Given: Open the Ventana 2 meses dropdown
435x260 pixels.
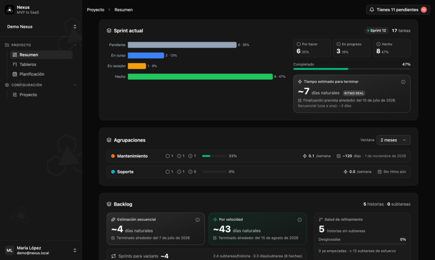Looking at the screenshot, I should [393, 140].
